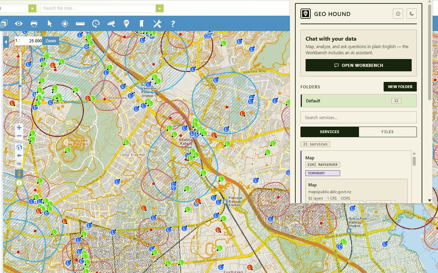Image resolution: width=438 pixels, height=273 pixels.
Task: Print the map using the printer icon
Action: tap(34, 24)
